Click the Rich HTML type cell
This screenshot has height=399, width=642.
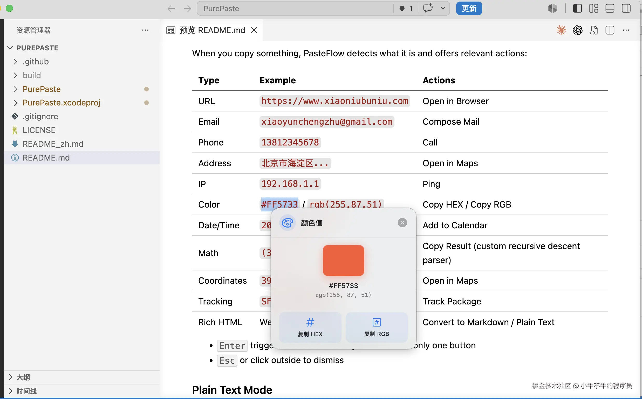pos(220,322)
